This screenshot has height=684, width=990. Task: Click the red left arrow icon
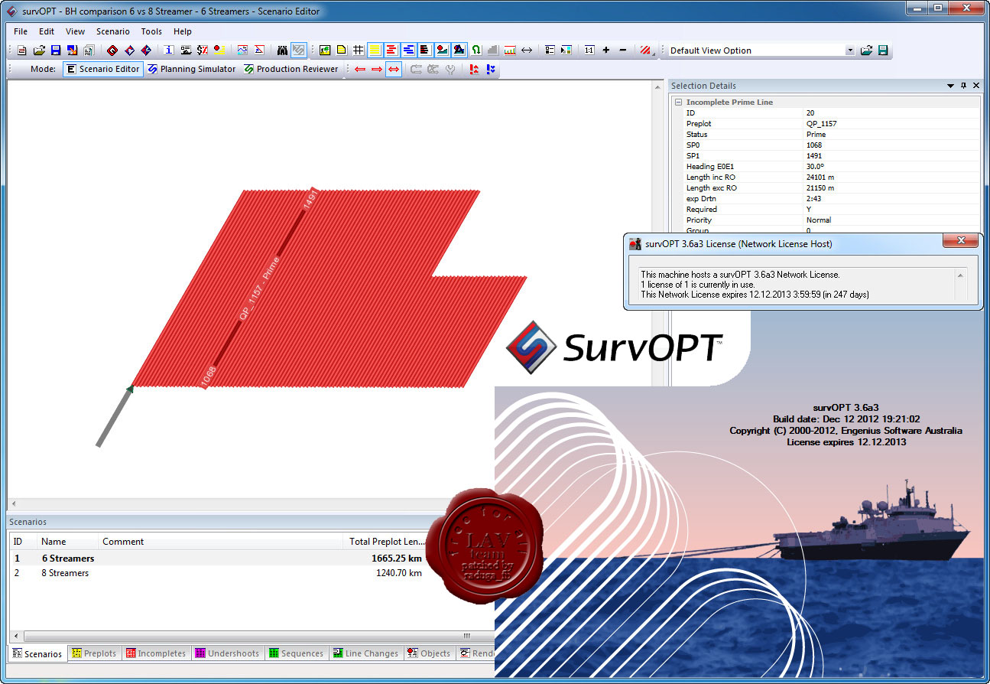pyautogui.click(x=360, y=69)
